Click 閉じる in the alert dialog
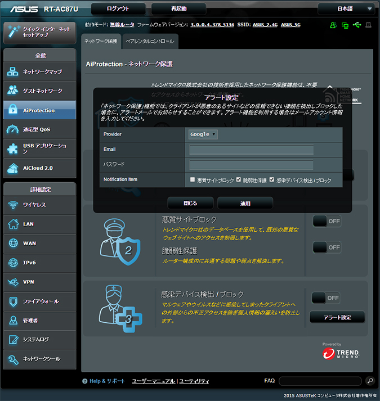The width and height of the screenshot is (380, 401). click(x=190, y=204)
